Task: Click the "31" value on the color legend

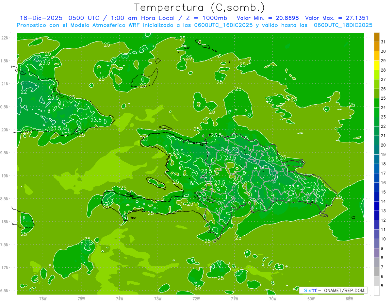Action: tap(384, 42)
